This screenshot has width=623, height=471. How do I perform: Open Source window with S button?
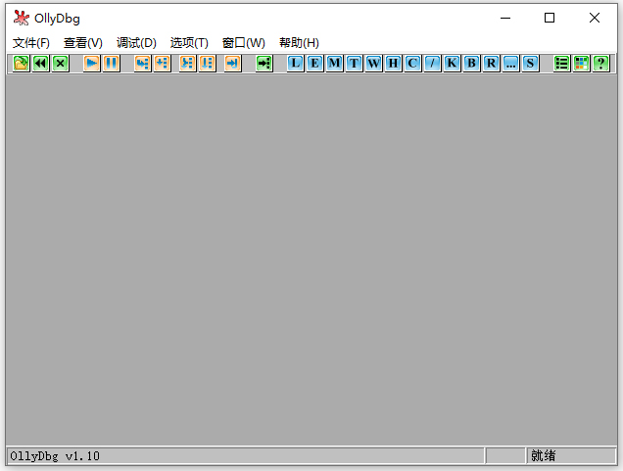pos(530,64)
